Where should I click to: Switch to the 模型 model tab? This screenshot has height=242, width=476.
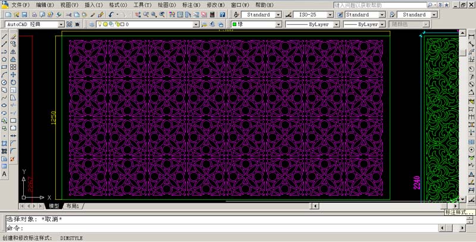point(54,206)
